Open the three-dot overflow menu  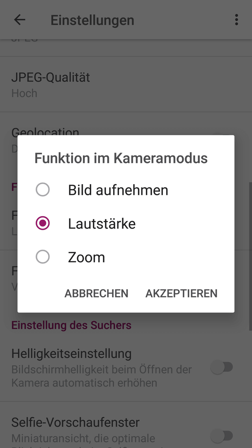[x=236, y=20]
